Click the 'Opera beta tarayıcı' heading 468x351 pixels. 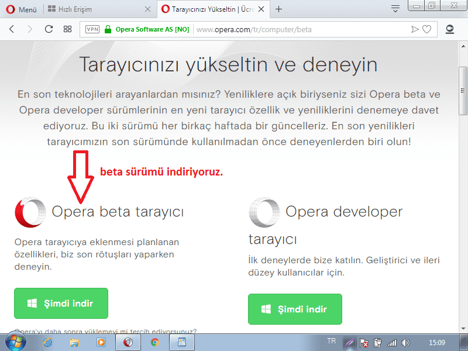pyautogui.click(x=118, y=212)
